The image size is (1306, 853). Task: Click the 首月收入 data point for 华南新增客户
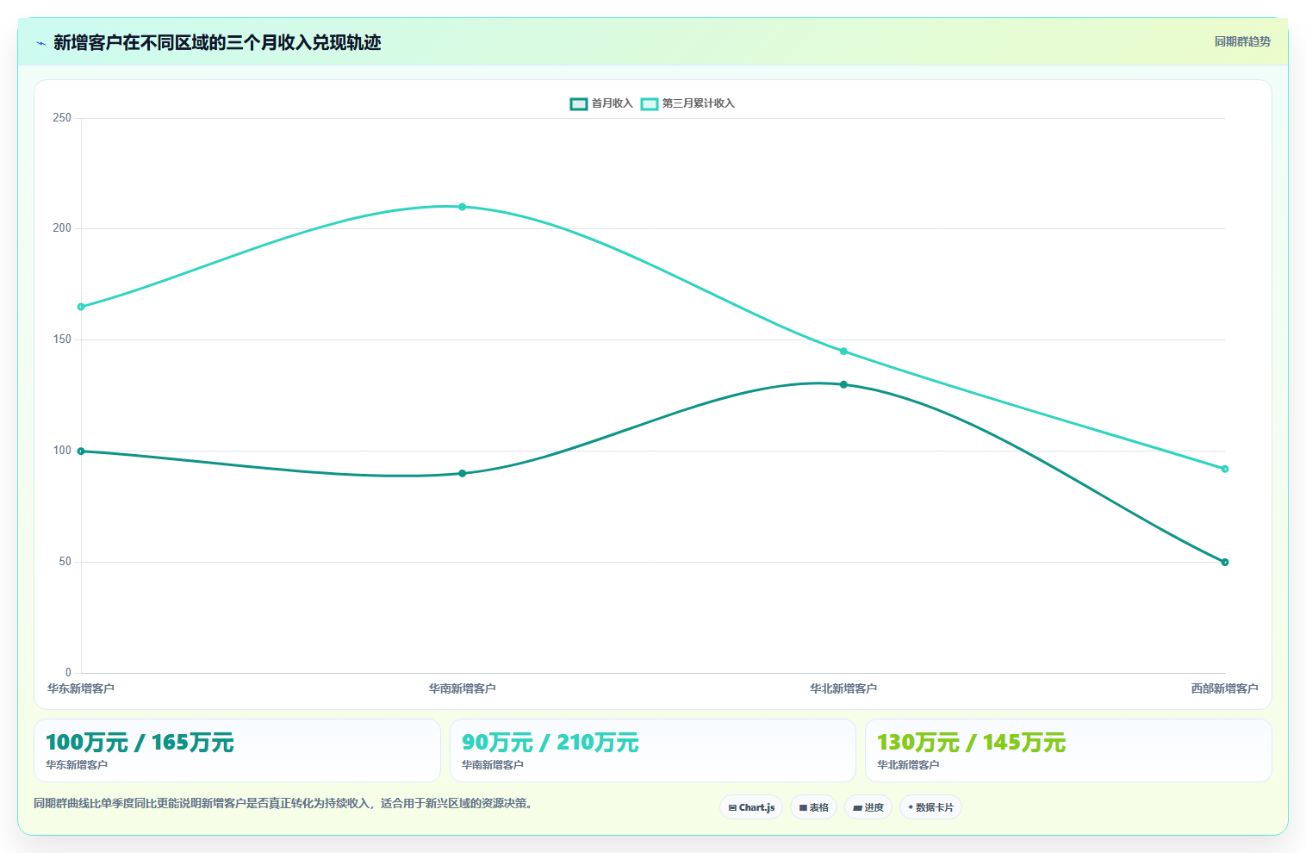[x=463, y=474]
